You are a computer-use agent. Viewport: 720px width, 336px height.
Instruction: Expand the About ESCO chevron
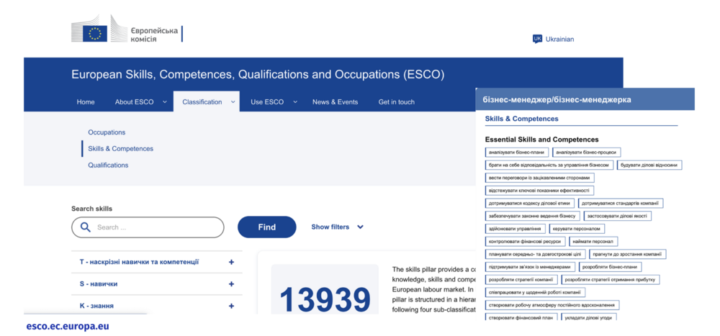click(x=165, y=102)
